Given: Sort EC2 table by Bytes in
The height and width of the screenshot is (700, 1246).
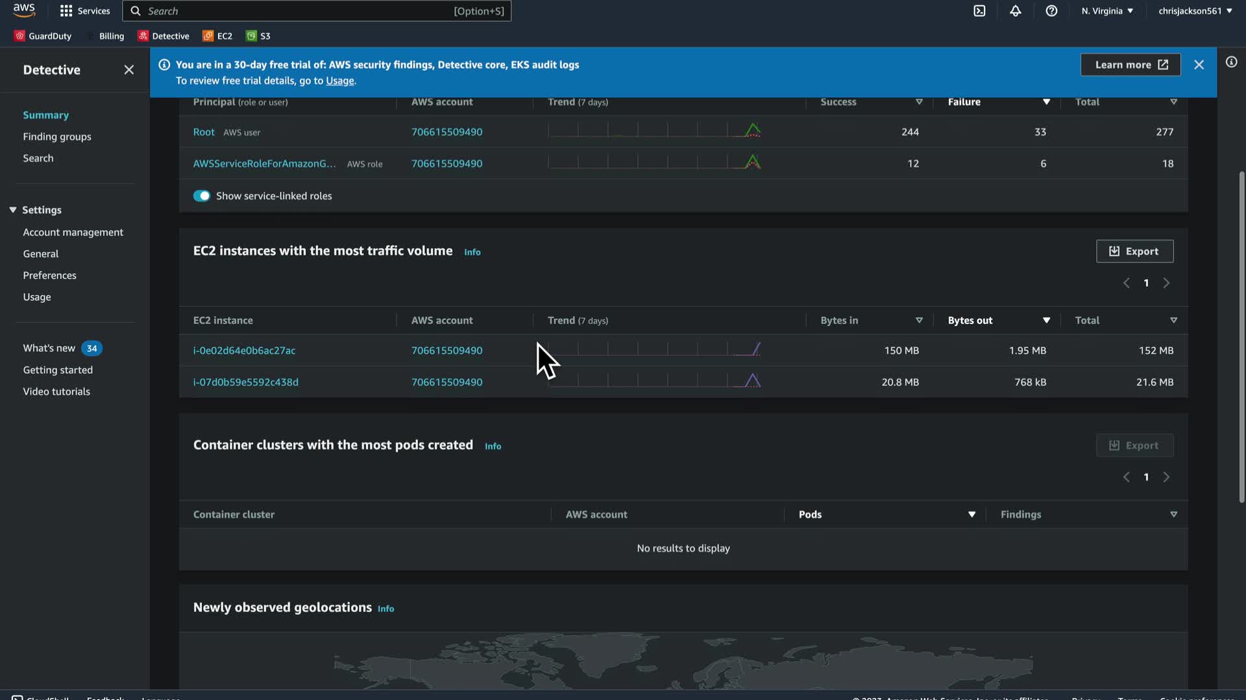Looking at the screenshot, I should tap(919, 320).
